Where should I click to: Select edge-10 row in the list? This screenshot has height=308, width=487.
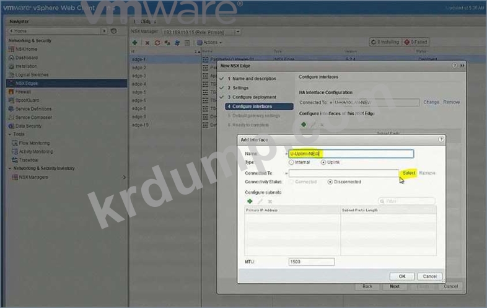(x=140, y=125)
